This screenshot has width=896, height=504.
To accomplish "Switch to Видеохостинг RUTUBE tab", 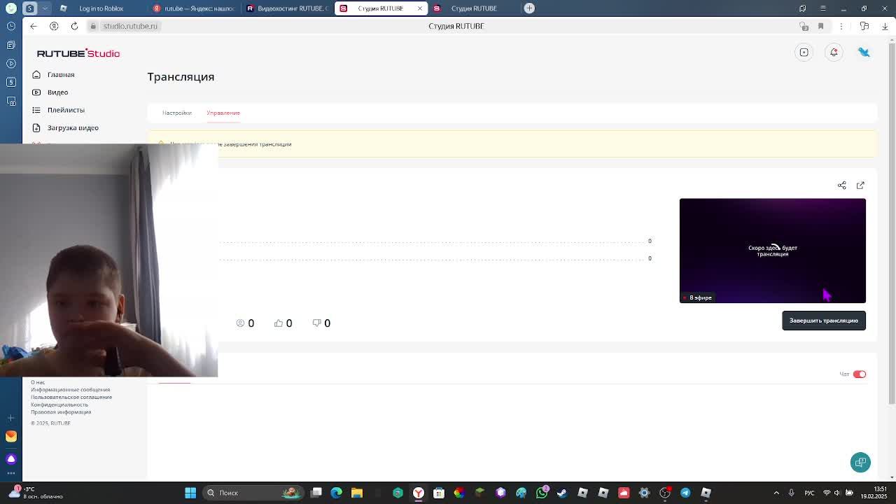I will (x=288, y=8).
